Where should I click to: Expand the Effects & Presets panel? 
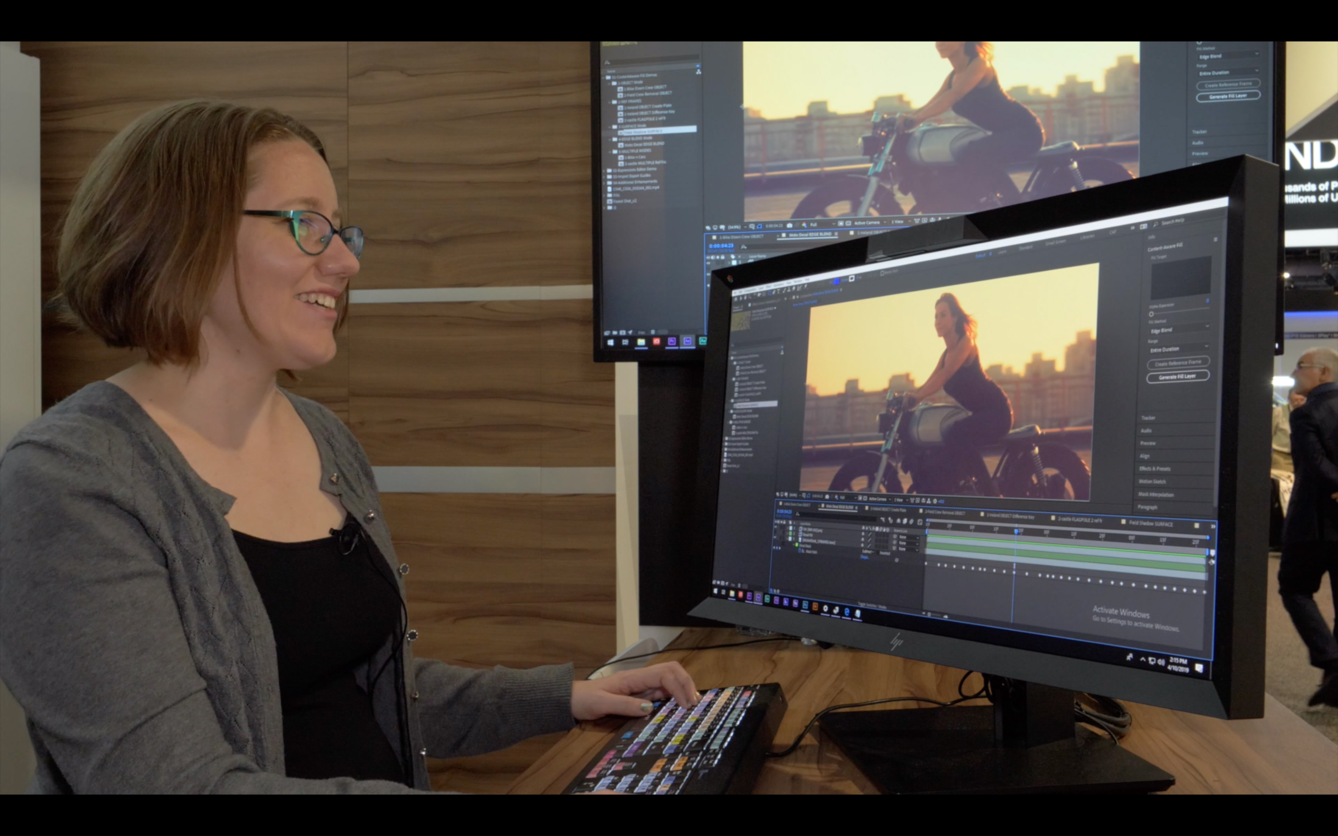pyautogui.click(x=1154, y=469)
